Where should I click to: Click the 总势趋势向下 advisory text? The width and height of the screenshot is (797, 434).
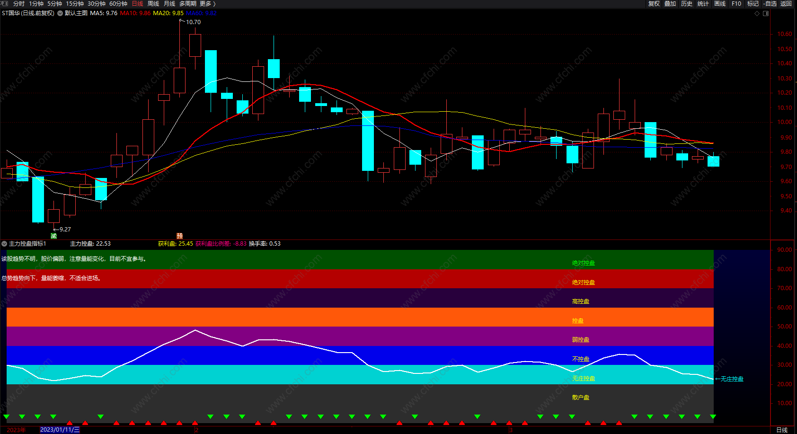[52, 278]
